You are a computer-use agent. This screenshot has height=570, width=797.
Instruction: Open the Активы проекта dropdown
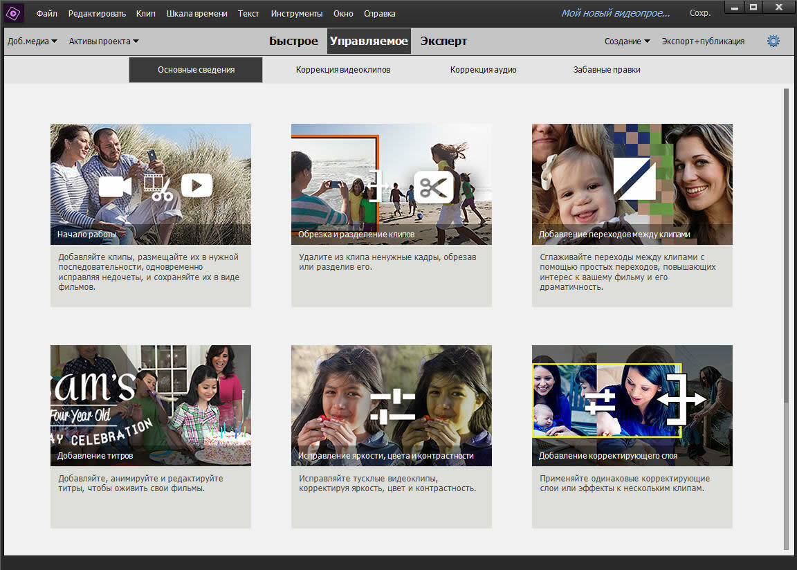tap(104, 42)
